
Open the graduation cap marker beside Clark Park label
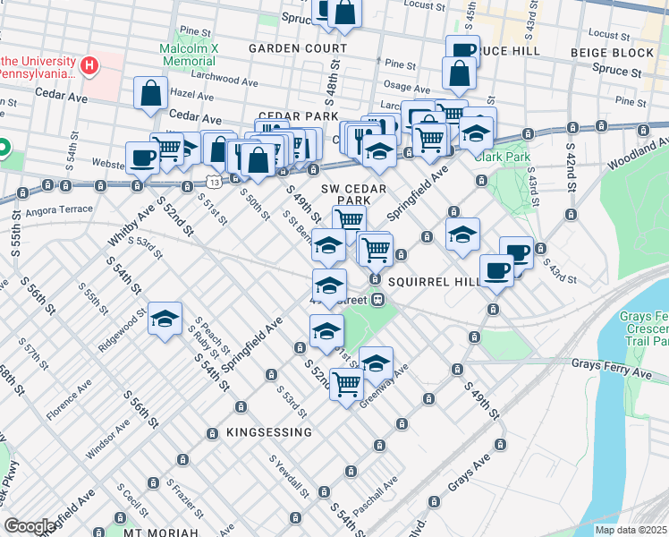[476, 135]
